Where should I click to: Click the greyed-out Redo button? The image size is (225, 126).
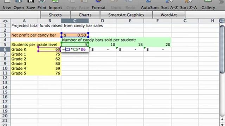(130, 5)
